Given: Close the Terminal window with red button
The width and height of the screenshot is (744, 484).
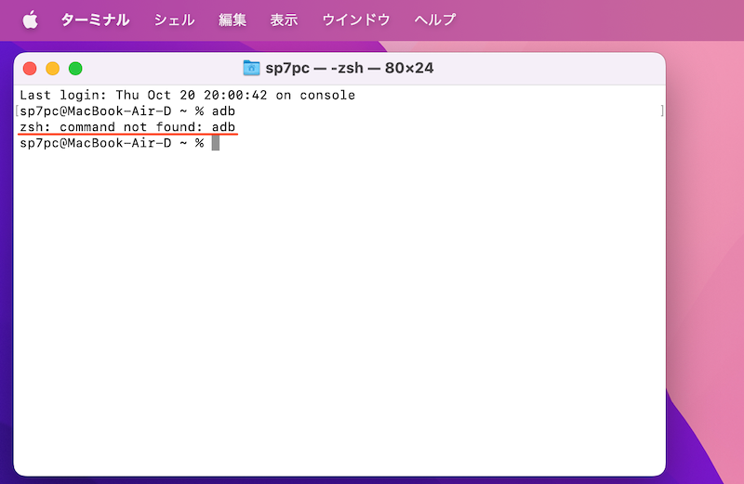Looking at the screenshot, I should pos(30,68).
